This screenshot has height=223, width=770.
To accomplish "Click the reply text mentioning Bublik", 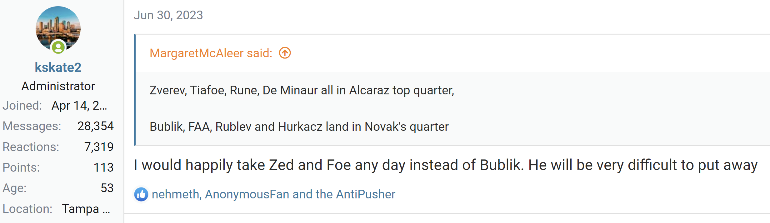I will click(445, 165).
